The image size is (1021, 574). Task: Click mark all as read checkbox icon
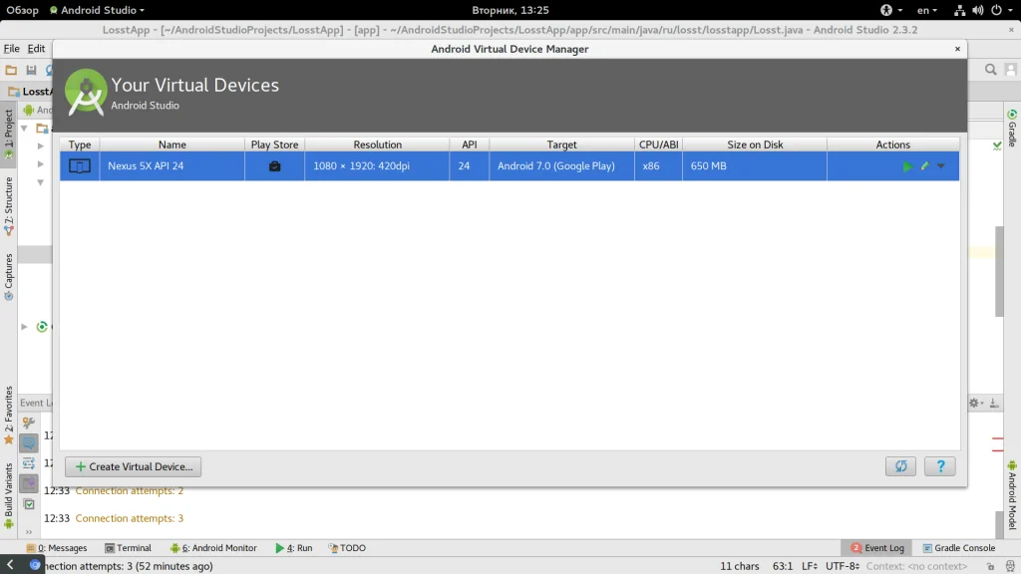pos(29,504)
